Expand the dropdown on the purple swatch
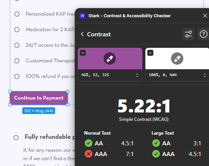 pyautogui.click(x=83, y=53)
